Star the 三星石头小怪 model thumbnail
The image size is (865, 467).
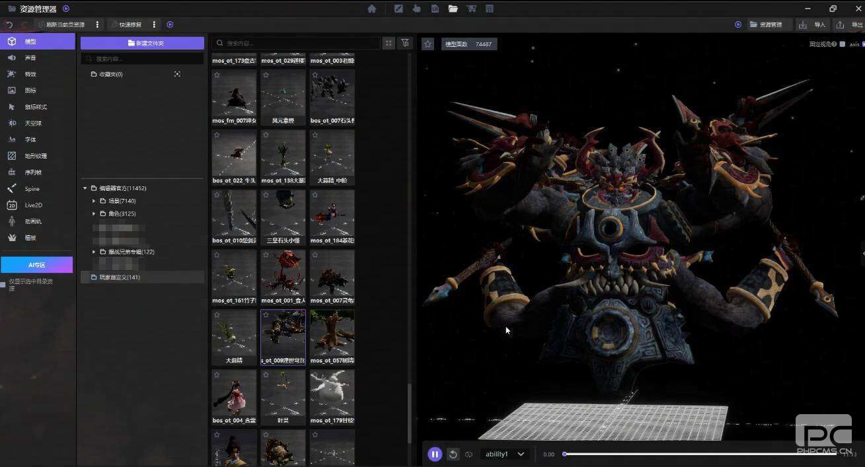(266, 195)
